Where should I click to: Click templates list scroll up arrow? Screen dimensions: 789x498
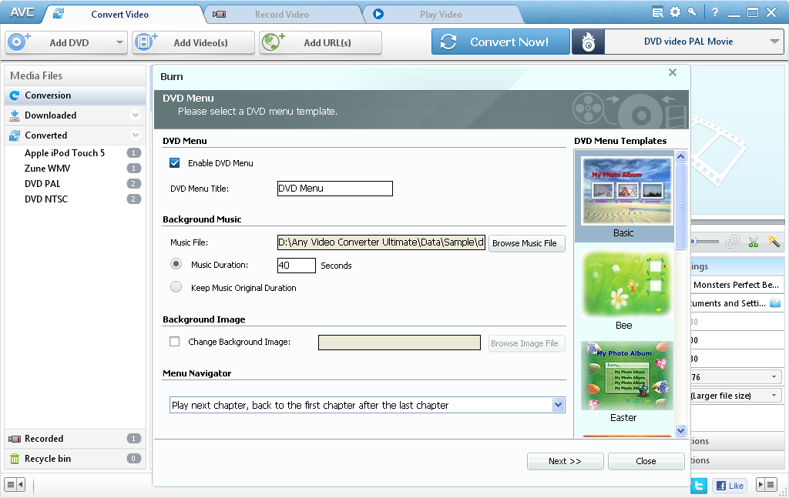pyautogui.click(x=681, y=157)
